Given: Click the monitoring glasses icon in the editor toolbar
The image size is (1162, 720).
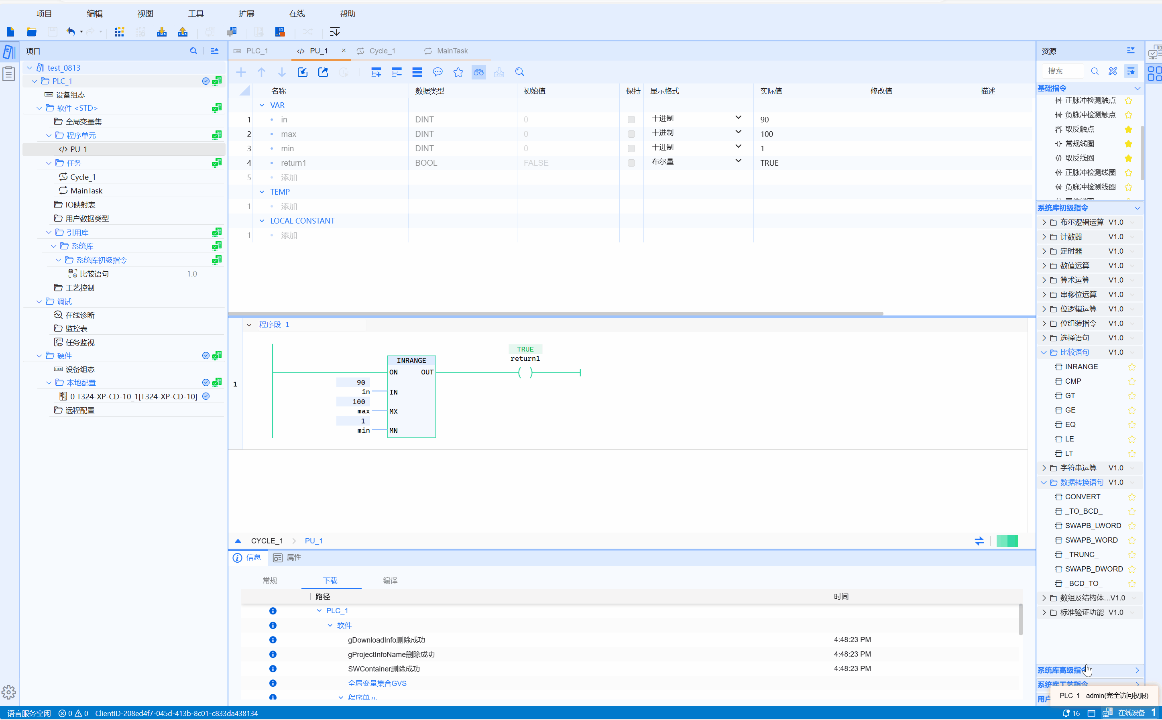Looking at the screenshot, I should click(478, 72).
